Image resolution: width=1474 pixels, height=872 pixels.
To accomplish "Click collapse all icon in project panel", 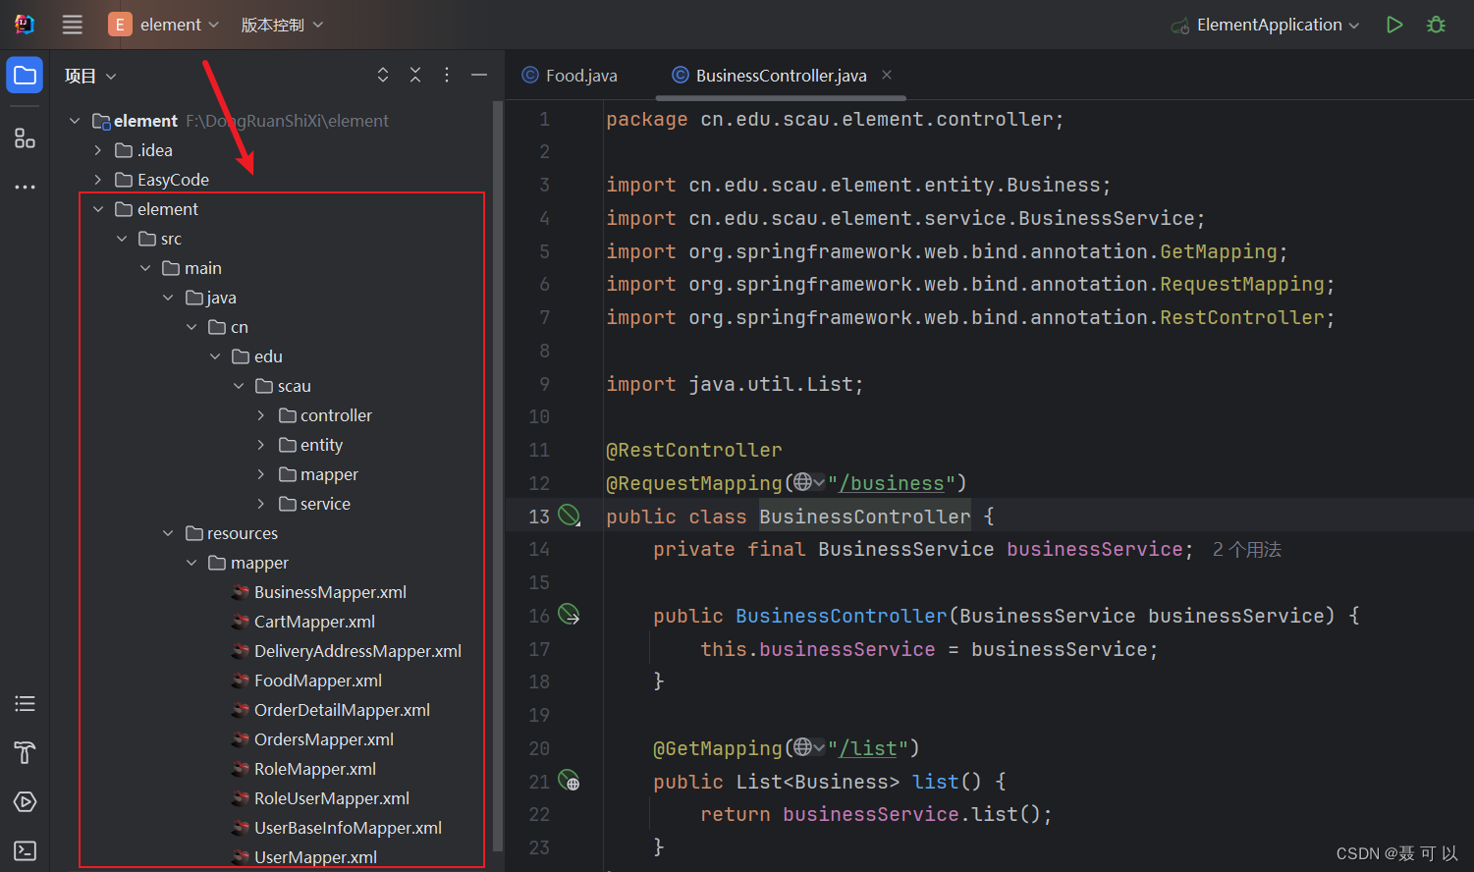I will pos(415,75).
